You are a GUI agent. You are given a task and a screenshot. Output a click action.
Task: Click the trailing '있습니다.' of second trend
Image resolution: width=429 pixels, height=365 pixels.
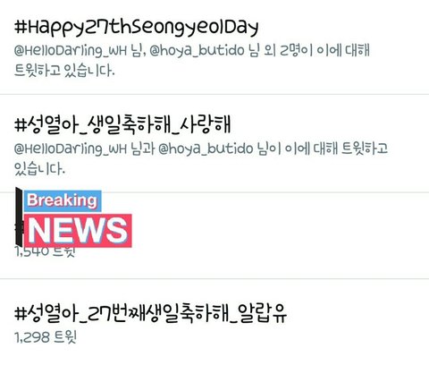39,168
